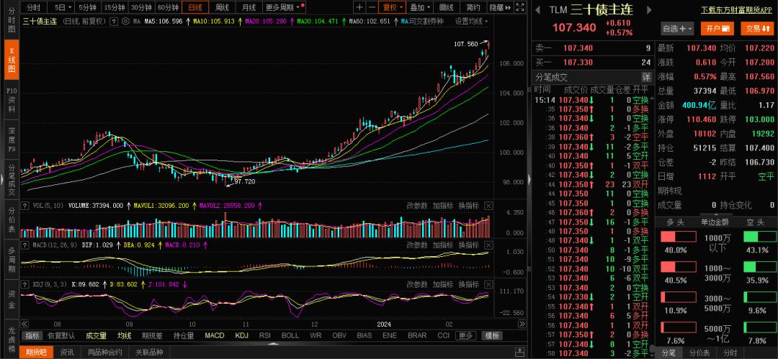This screenshot has width=778, height=359.
Task: Open the 自选+ watchlist dropdown
Action: point(677,29)
